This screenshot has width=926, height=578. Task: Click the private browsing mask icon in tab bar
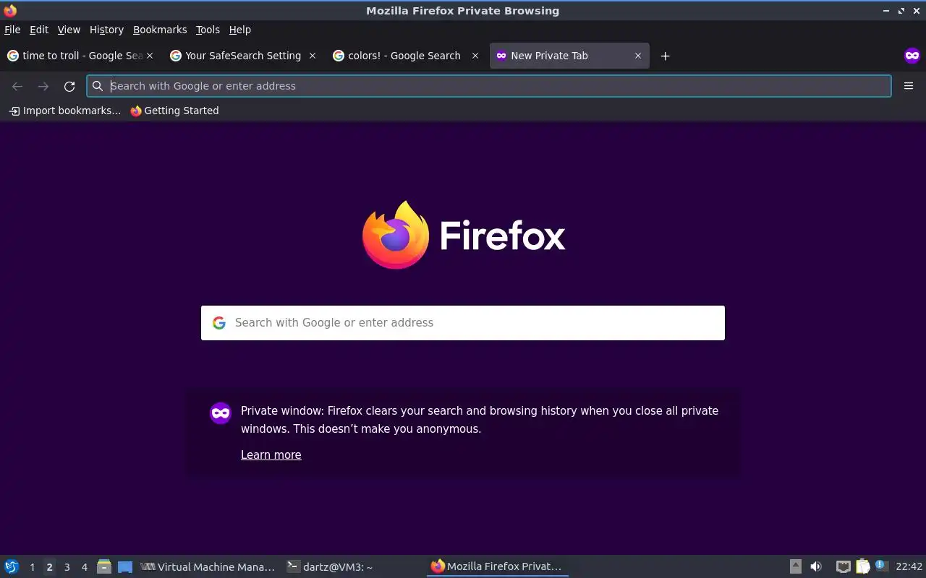tap(912, 56)
